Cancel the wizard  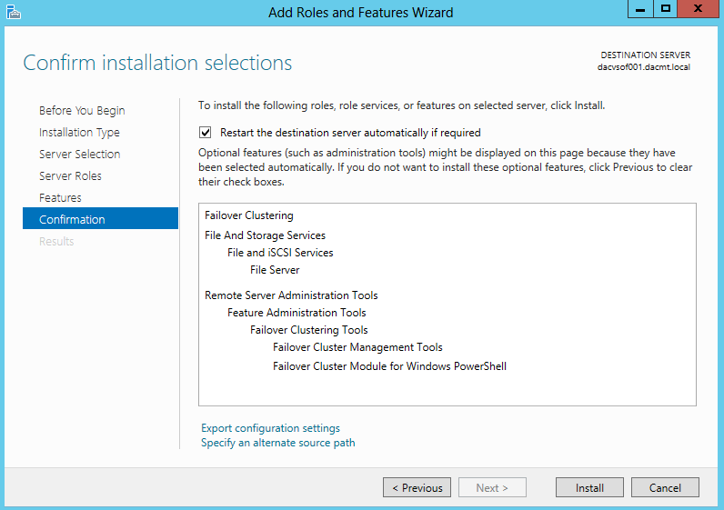pyautogui.click(x=665, y=487)
